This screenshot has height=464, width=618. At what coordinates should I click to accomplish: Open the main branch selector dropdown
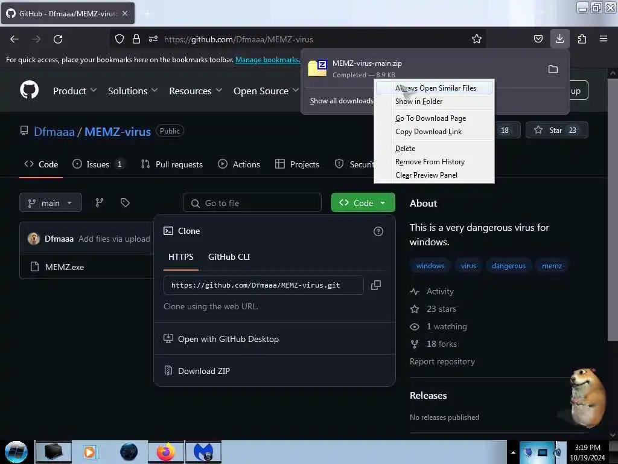[x=51, y=203]
